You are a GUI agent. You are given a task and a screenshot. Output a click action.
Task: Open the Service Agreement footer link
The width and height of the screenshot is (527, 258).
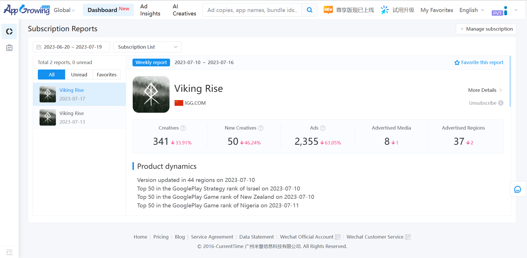212,237
